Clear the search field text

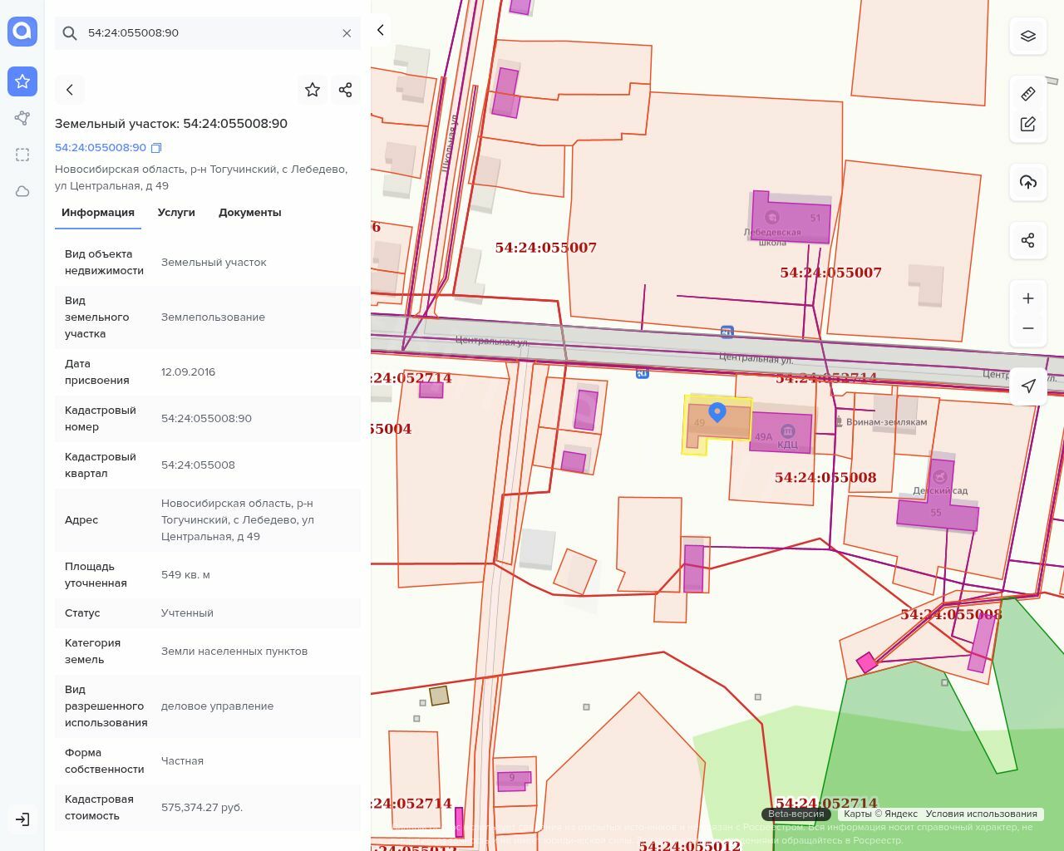click(347, 33)
